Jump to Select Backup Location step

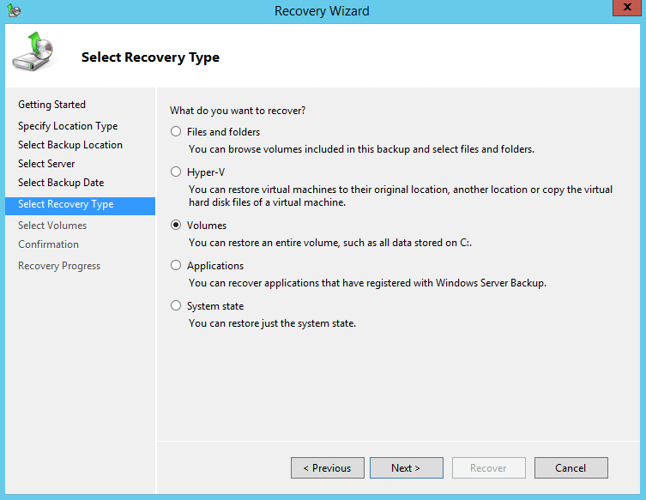click(x=70, y=145)
